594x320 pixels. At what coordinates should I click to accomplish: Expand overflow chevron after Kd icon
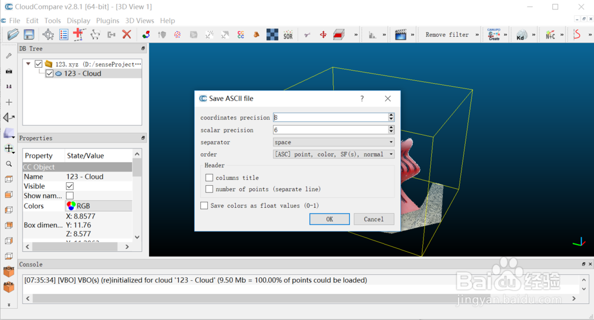pos(534,35)
